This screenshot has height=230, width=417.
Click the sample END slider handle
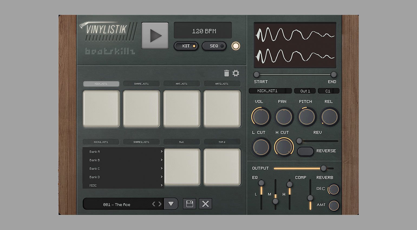point(334,74)
